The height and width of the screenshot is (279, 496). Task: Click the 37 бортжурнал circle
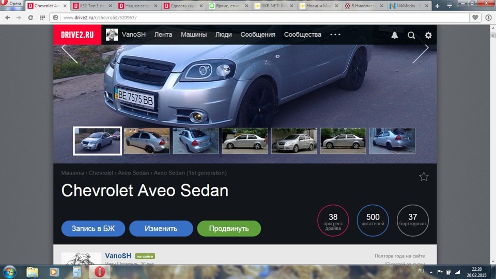(412, 221)
